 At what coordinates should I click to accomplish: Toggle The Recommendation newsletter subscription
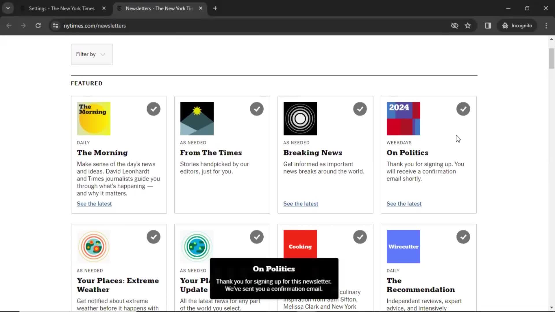(463, 237)
